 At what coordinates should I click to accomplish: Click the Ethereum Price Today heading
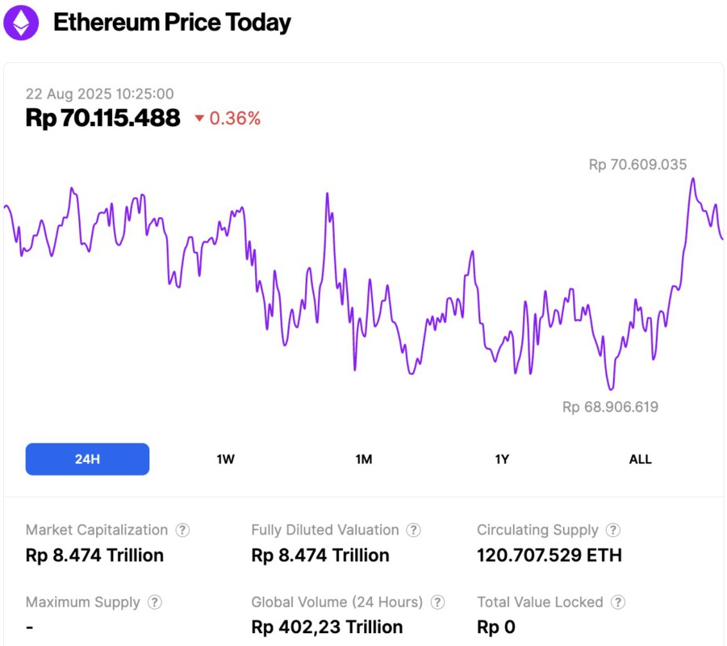point(172,22)
